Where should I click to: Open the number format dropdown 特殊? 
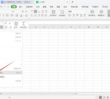point(77,12)
